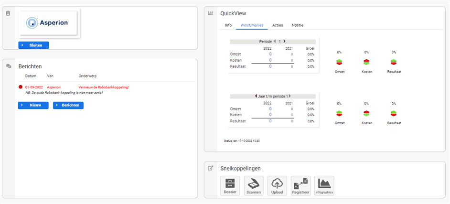Screen dimensions: 450x204
Task: Click the Berichten button
Action: (68, 105)
